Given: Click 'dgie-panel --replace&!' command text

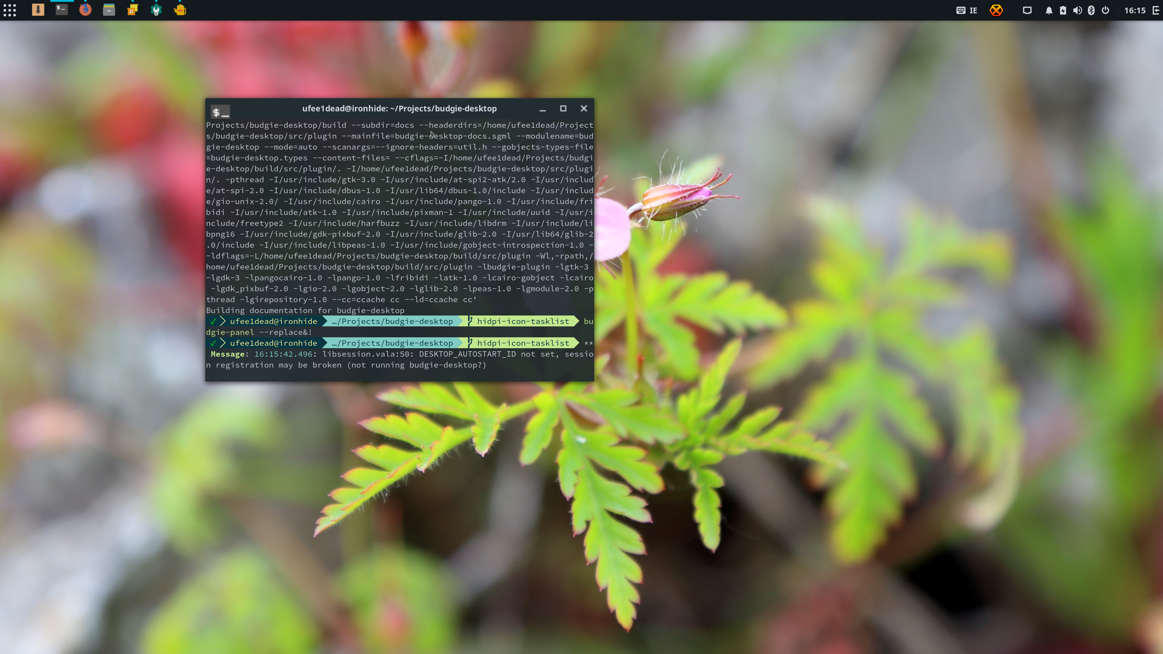Looking at the screenshot, I should (259, 333).
